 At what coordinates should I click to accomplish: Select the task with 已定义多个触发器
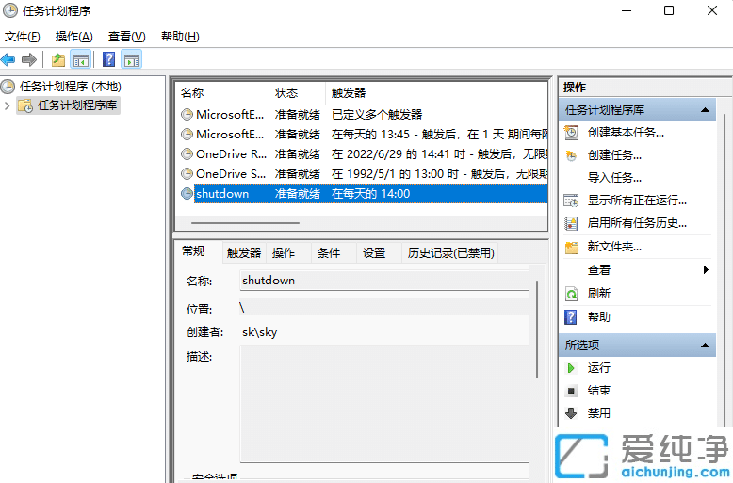click(363, 114)
